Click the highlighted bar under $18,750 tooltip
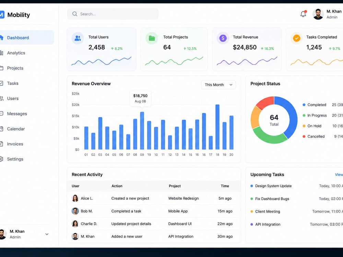This screenshot has width=343, height=257. (x=142, y=131)
